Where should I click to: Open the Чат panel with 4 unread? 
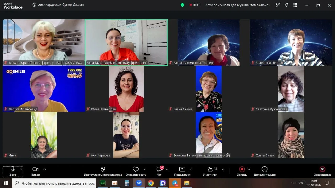point(159,172)
